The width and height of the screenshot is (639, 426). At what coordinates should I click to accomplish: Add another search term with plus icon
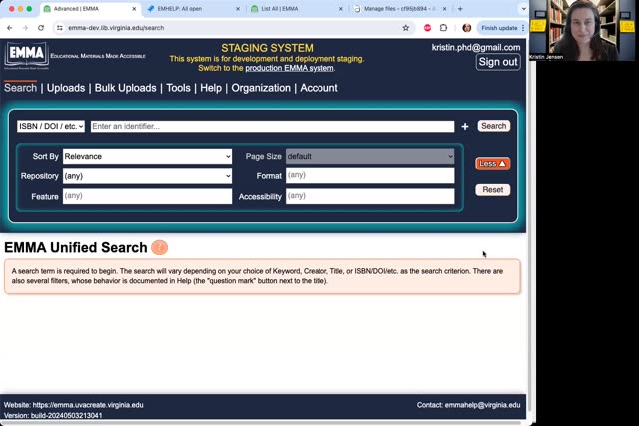click(x=465, y=127)
